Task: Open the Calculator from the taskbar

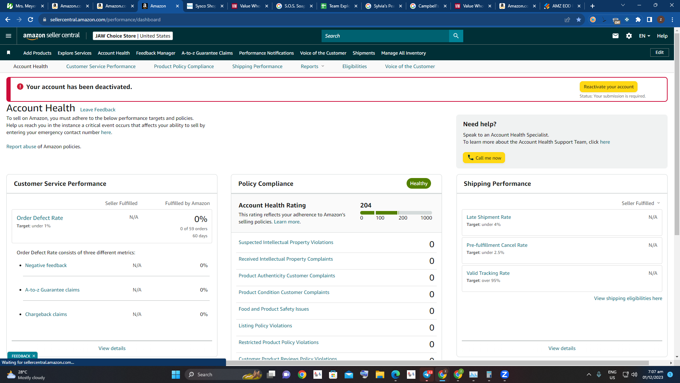Action: click(489, 374)
